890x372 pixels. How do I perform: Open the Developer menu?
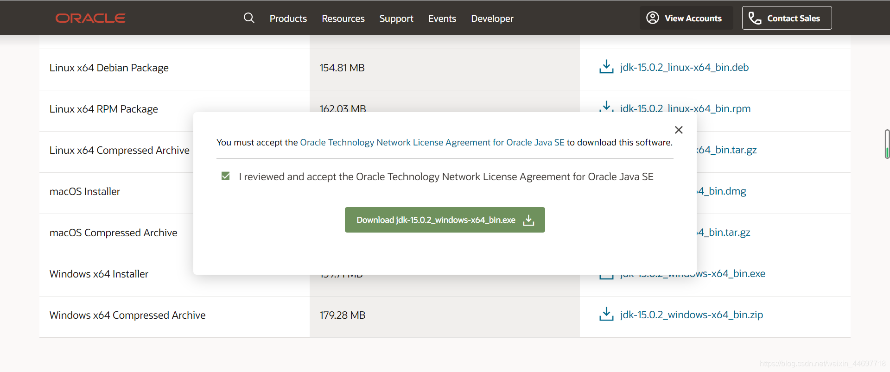pos(492,19)
